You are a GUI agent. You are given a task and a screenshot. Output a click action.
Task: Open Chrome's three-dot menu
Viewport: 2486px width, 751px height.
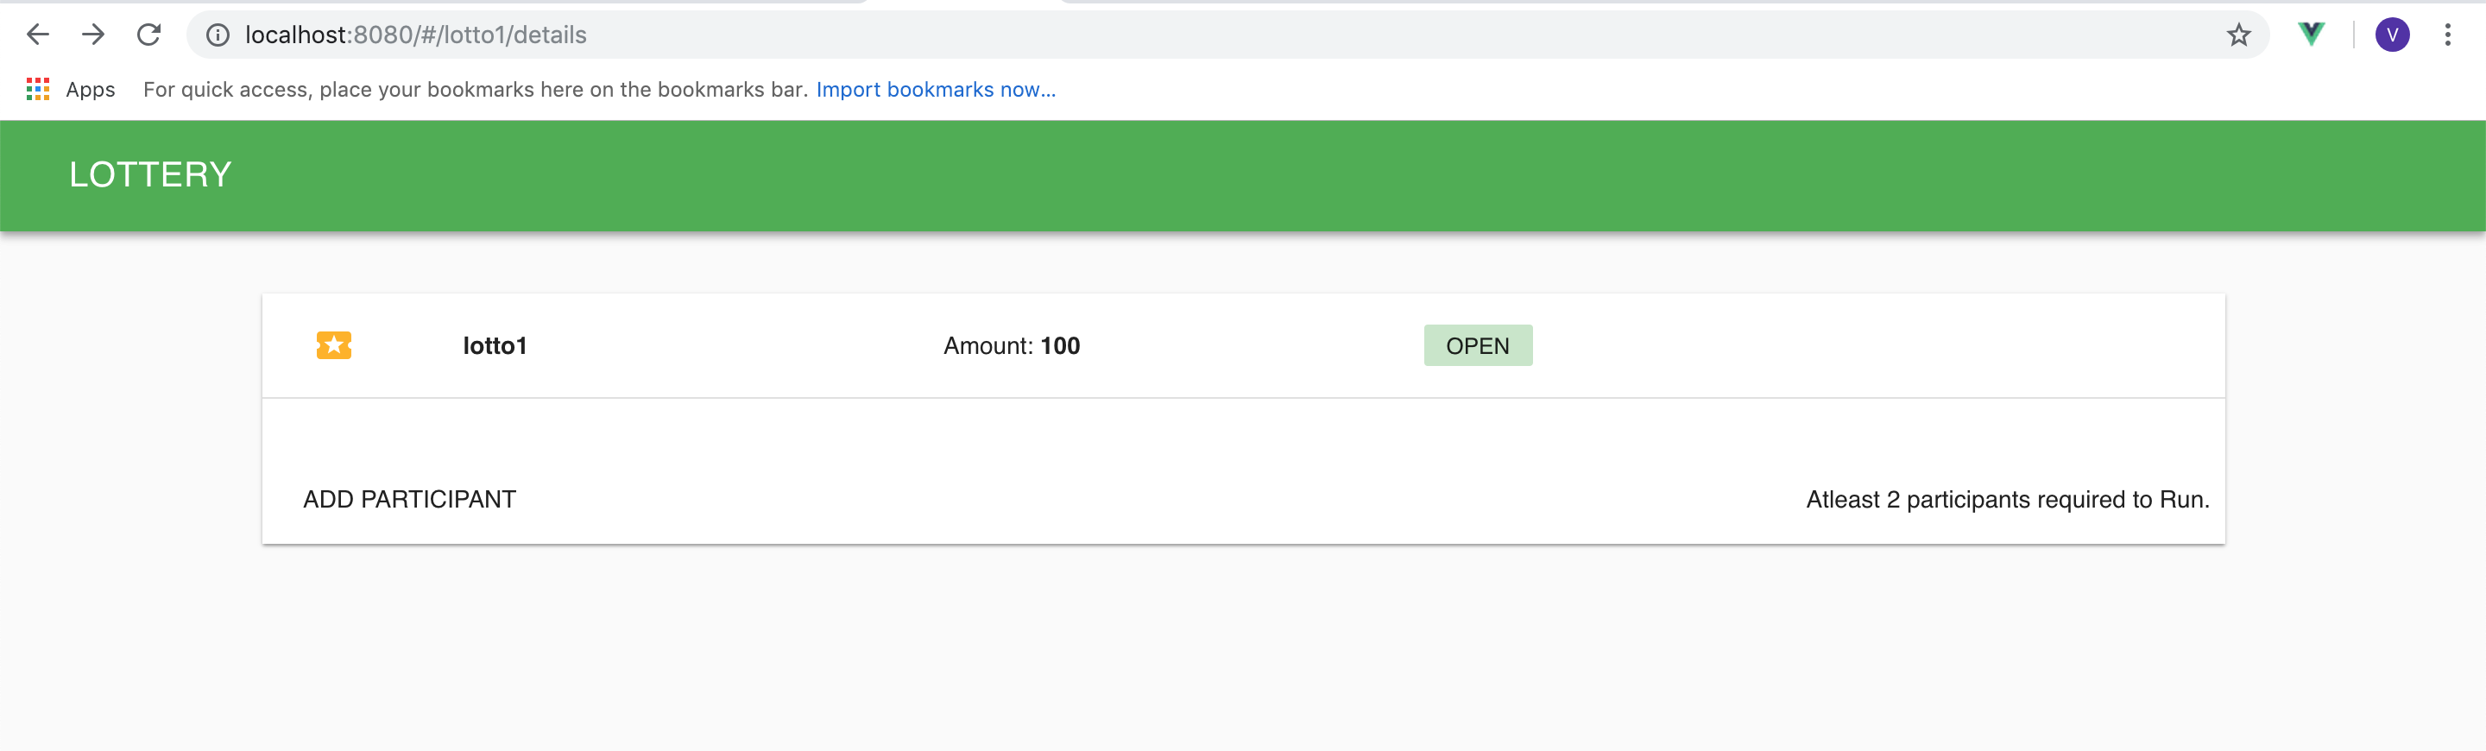pos(2447,35)
